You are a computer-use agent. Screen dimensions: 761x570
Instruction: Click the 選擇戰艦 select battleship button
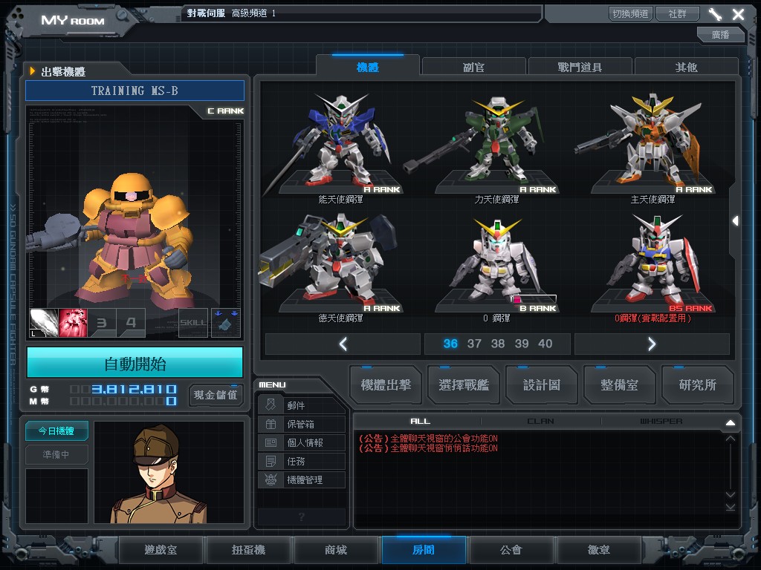tap(464, 385)
